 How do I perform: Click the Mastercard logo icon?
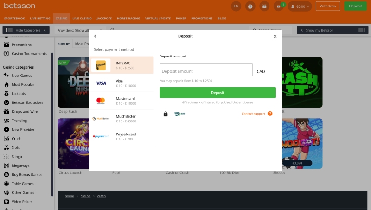101,101
